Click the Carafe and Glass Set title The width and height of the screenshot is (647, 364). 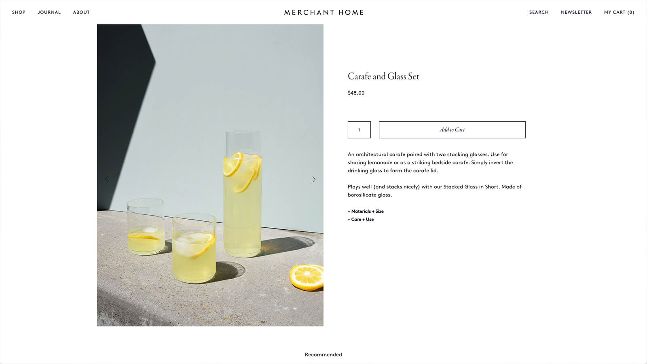(384, 76)
